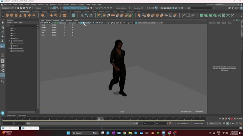Click the Outliner vertical scrollbar
Image resolution: width=243 pixels, height=136 pixels.
click(x=38, y=69)
